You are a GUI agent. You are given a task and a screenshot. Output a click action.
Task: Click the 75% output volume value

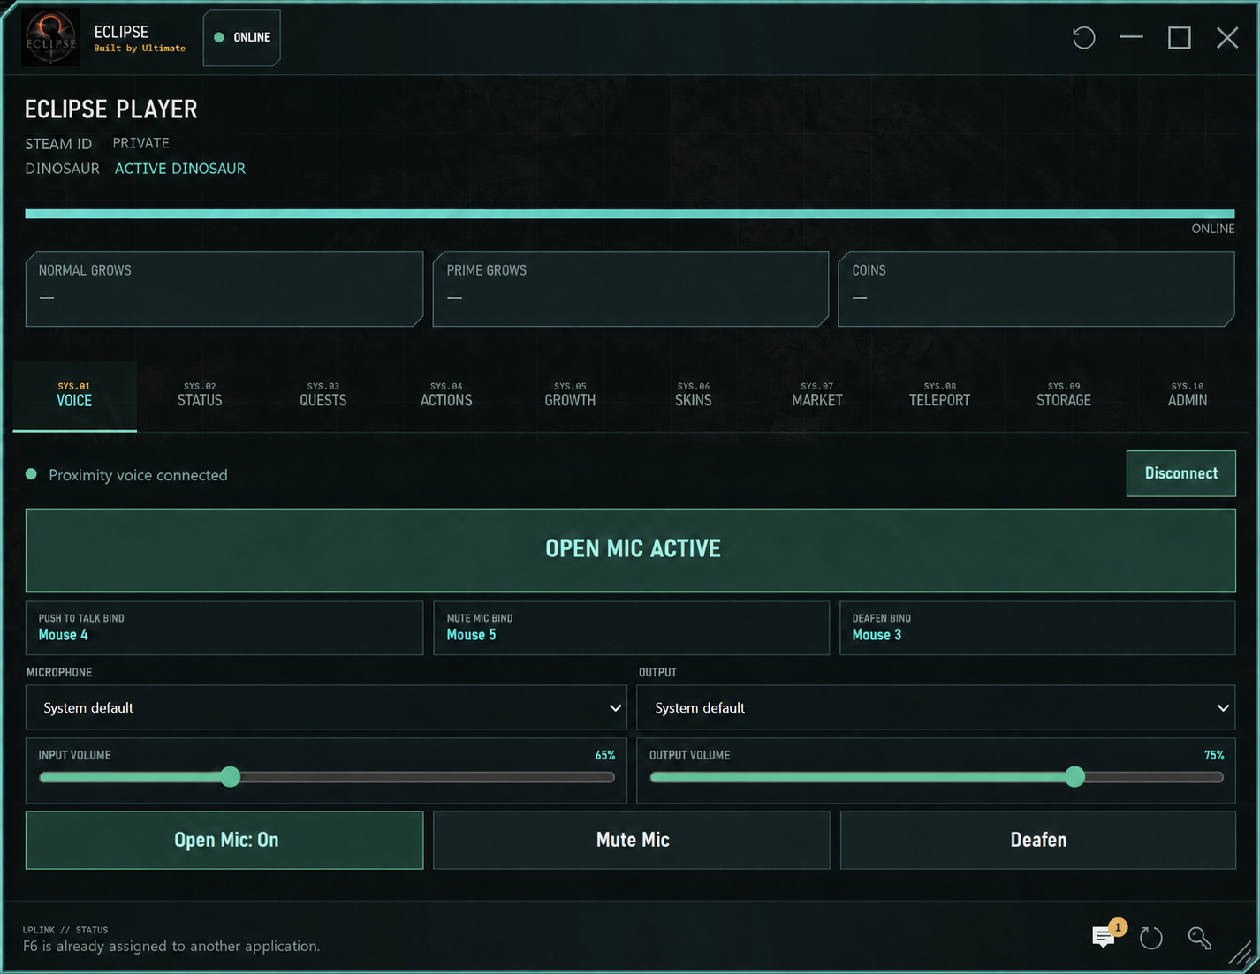1214,755
